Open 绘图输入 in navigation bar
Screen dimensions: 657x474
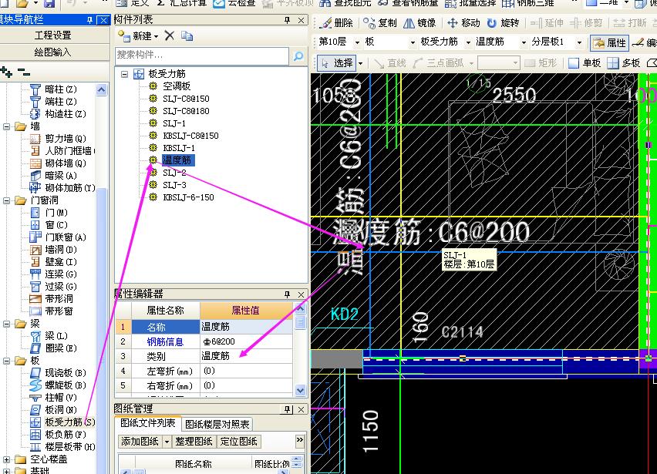53,52
